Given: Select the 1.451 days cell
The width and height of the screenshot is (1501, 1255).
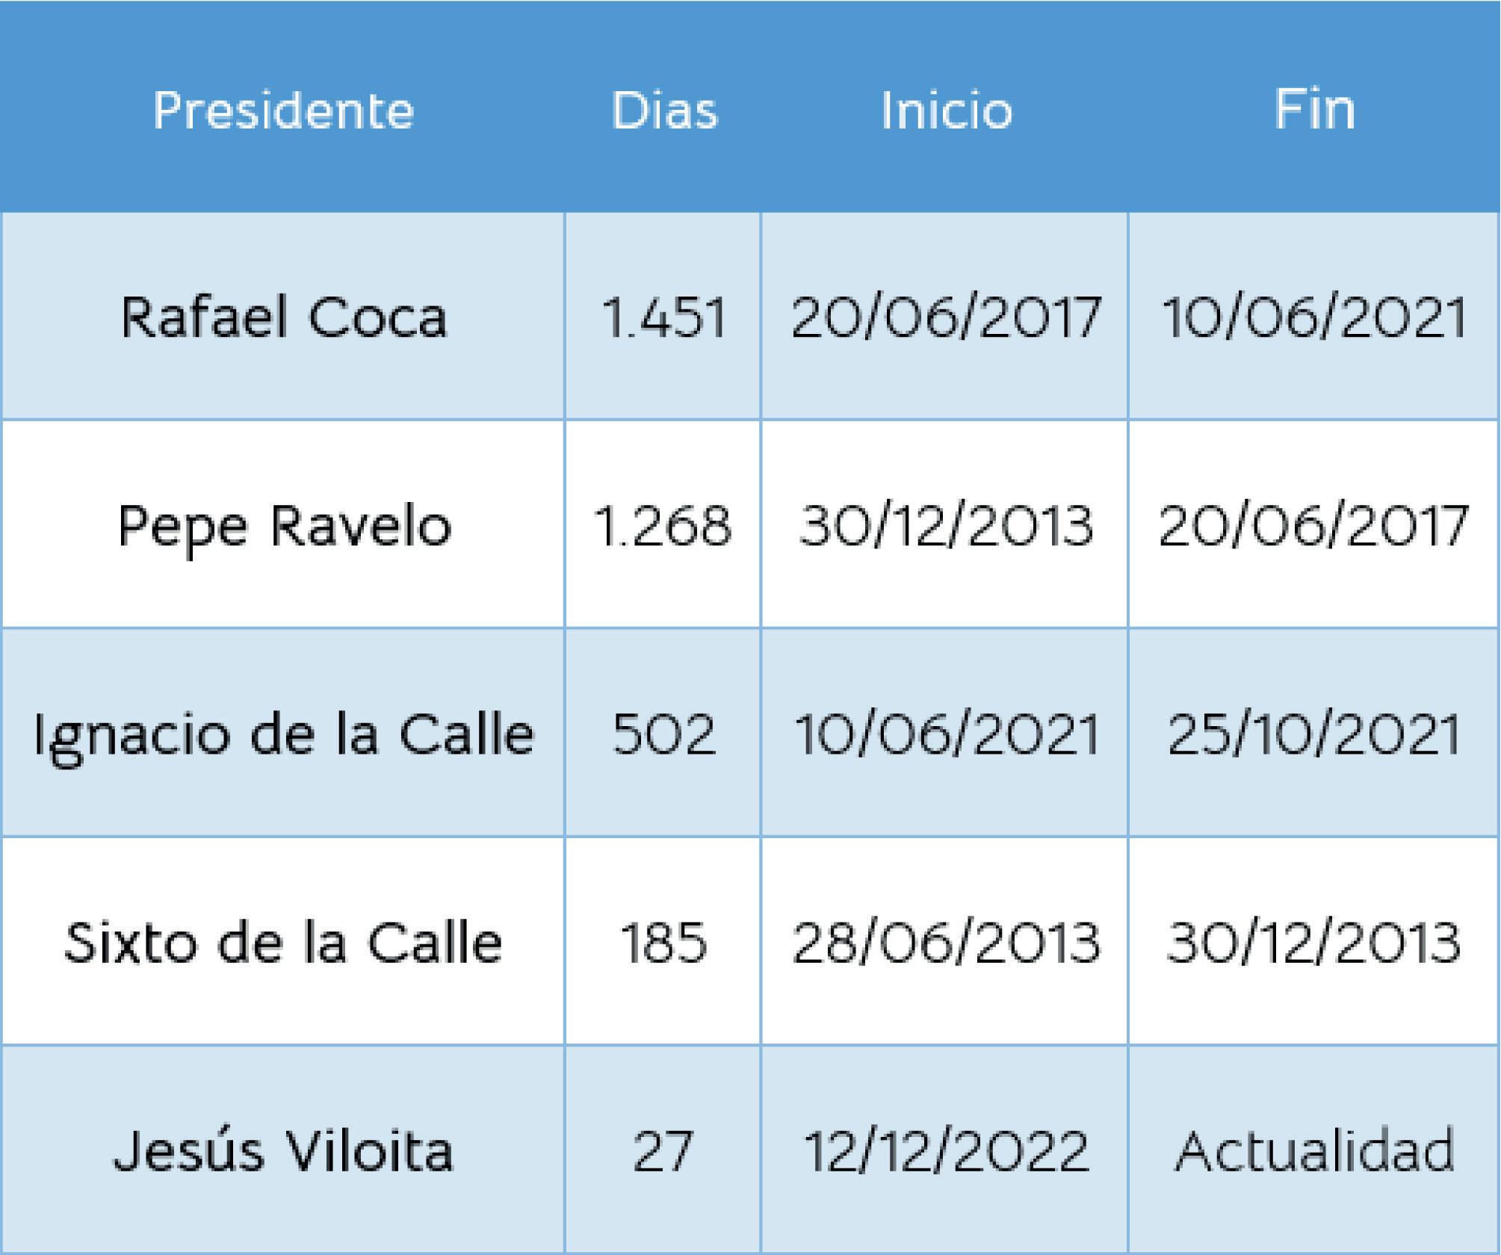Looking at the screenshot, I should click(x=663, y=316).
